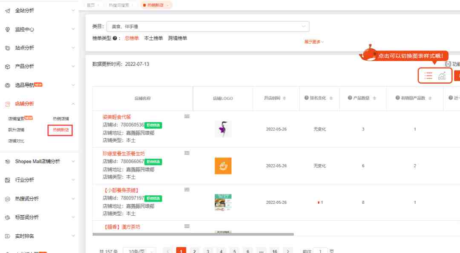This screenshot has width=460, height=253.
Task: Open 热销新店 submenu item
Action: click(60, 130)
